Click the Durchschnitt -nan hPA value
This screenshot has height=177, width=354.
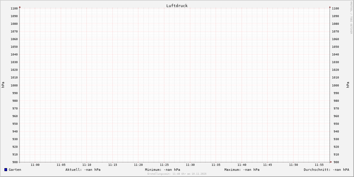[x=326, y=170]
